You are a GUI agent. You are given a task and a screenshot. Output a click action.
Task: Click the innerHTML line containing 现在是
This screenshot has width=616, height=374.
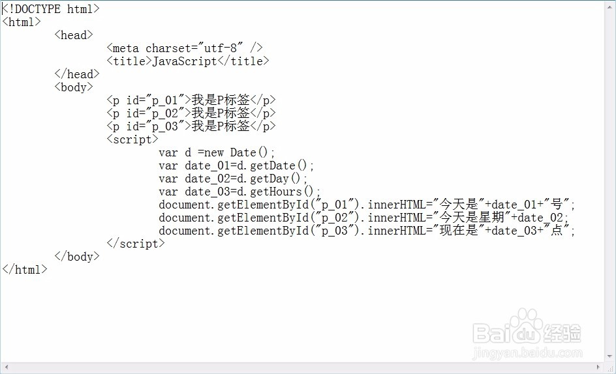367,231
